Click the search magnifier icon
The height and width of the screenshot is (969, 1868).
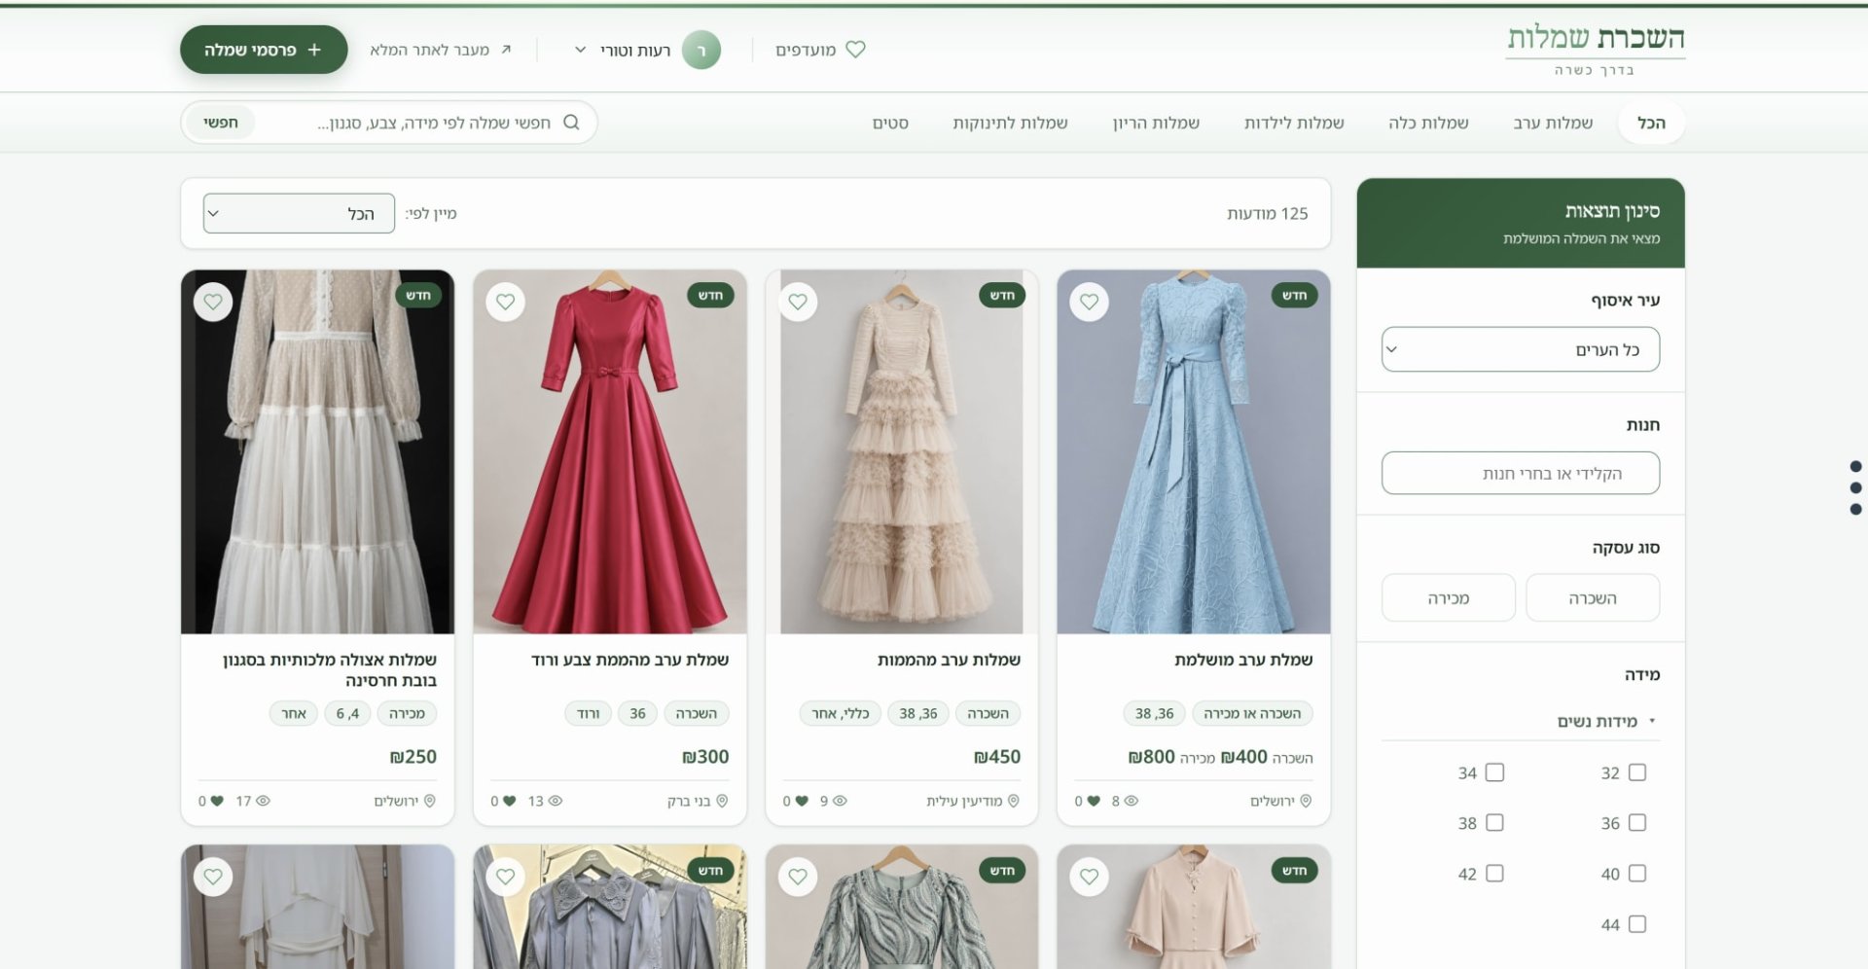(571, 123)
